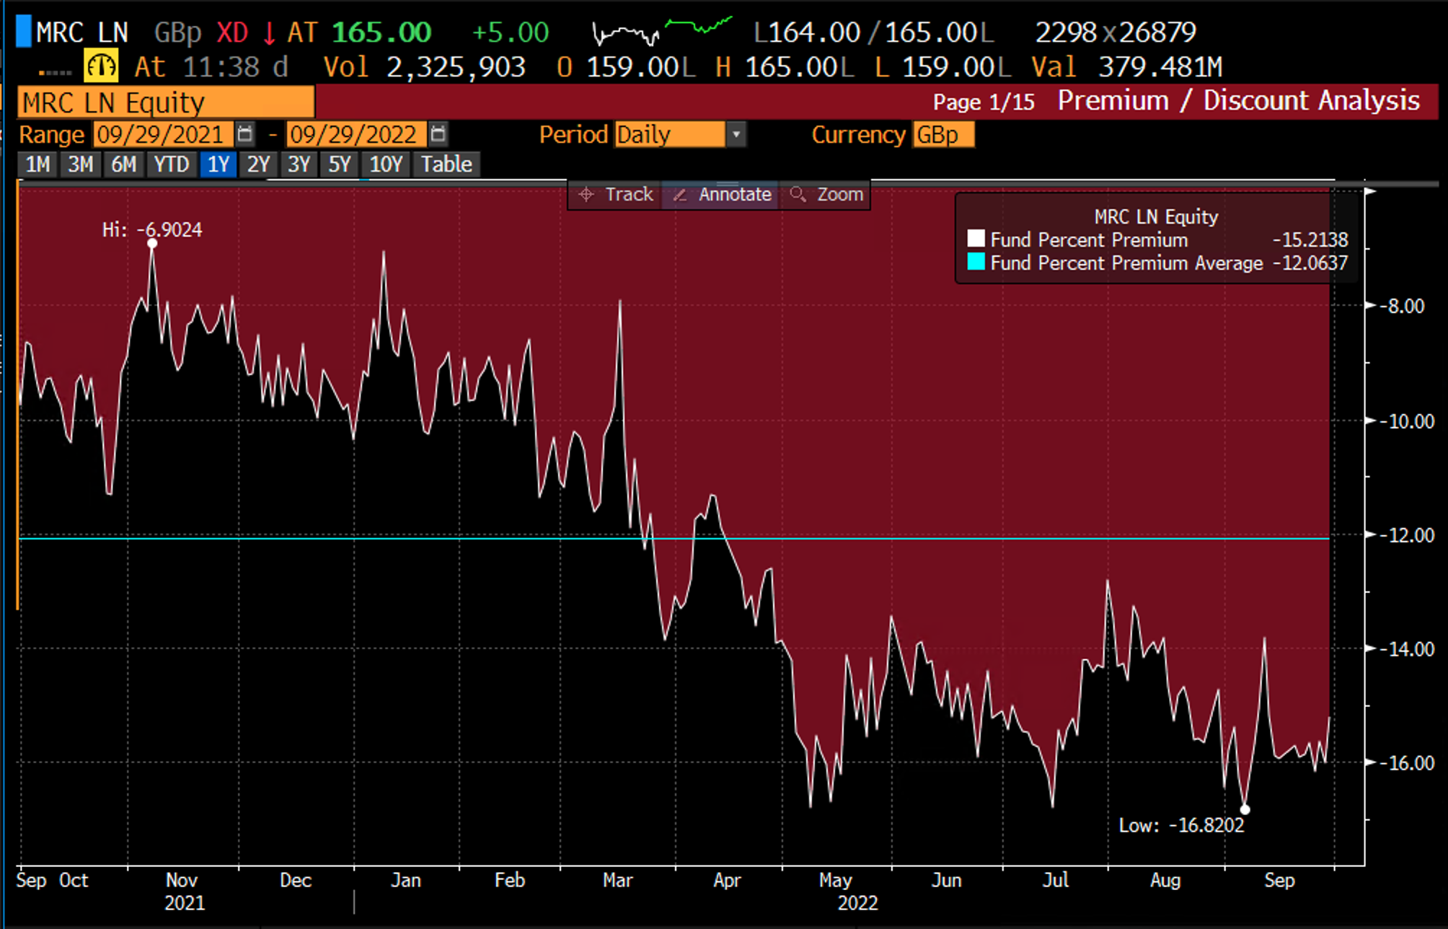Open start date calendar picker icon
The height and width of the screenshot is (929, 1448).
coord(245,134)
